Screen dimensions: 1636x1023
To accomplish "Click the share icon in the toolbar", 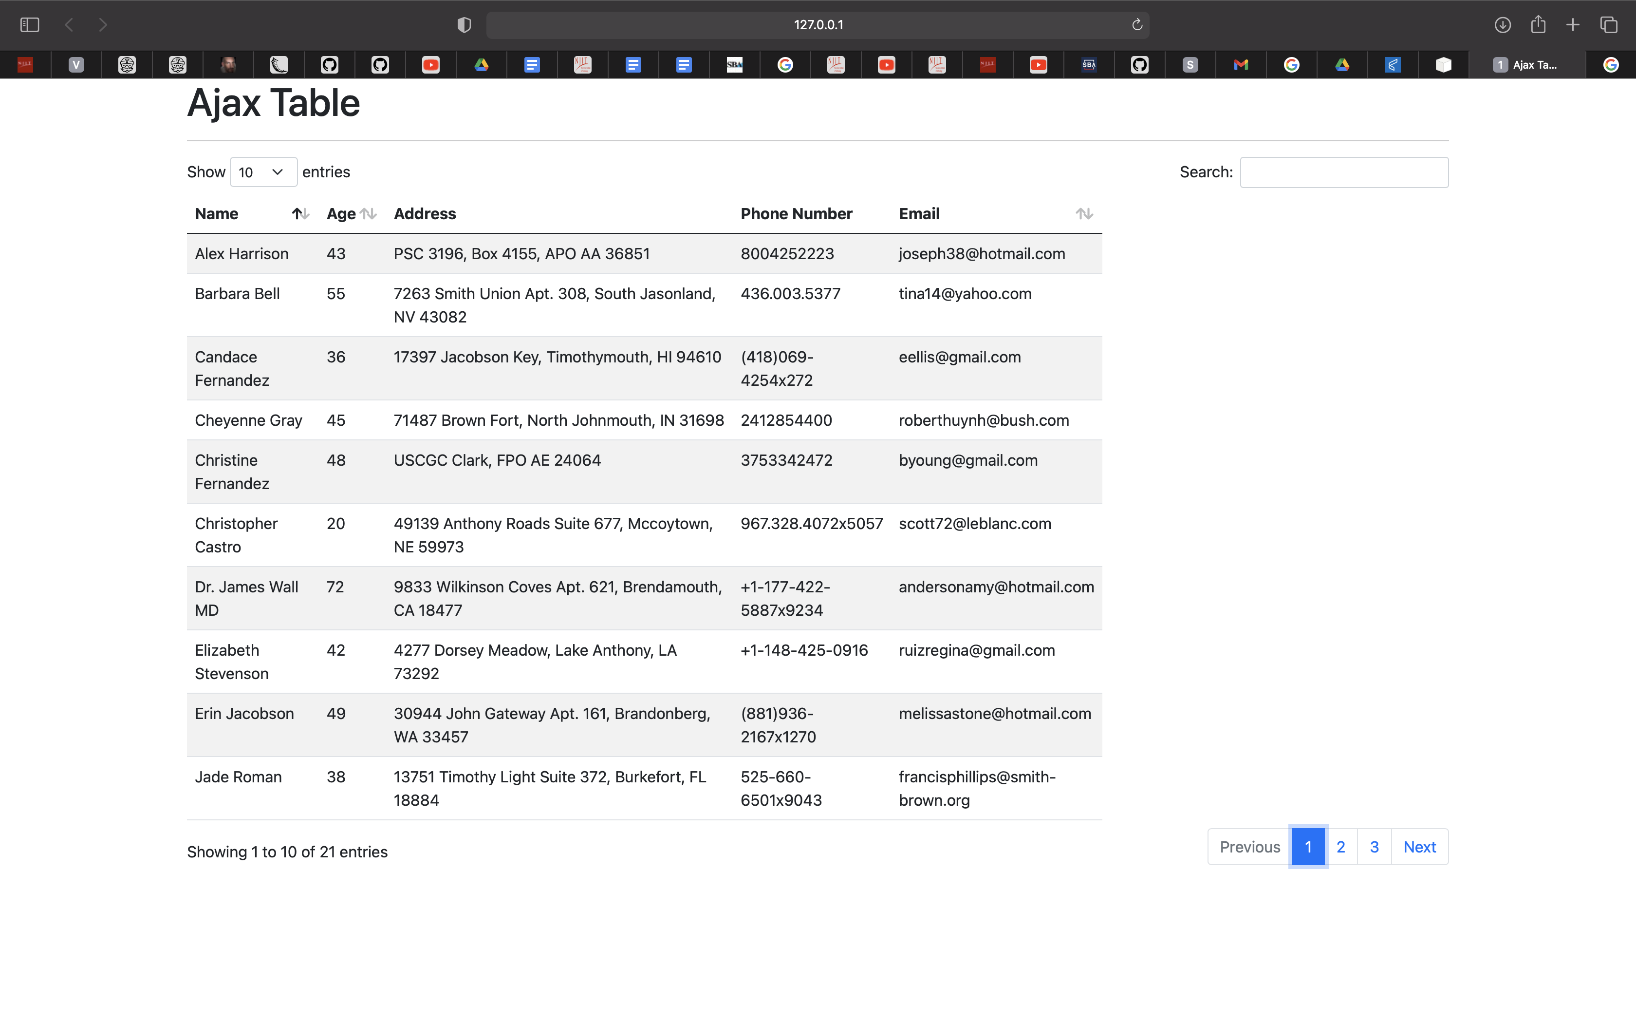I will click(x=1538, y=24).
